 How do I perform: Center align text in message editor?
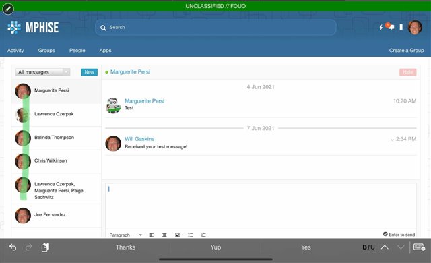pyautogui.click(x=164, y=235)
